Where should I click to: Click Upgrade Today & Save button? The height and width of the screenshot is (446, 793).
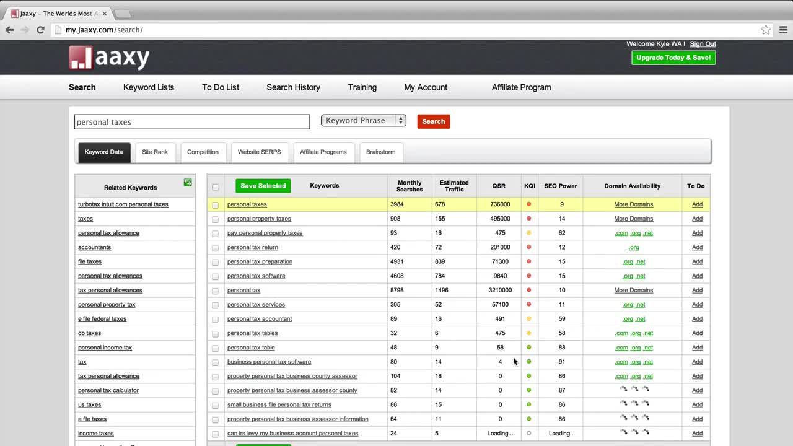(x=673, y=58)
